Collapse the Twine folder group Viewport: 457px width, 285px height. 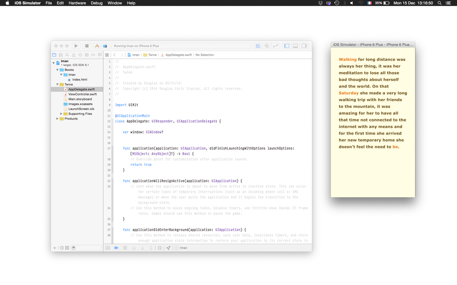[x=58, y=85]
